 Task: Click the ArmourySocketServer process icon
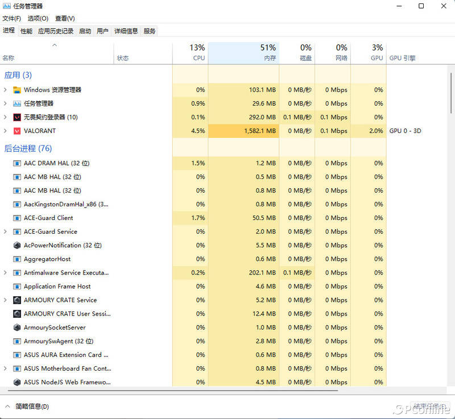coord(17,327)
